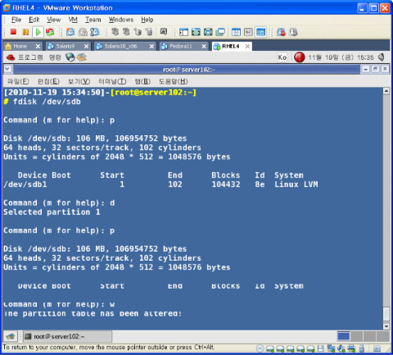Open the terminal 탭(B) menu
This screenshot has height=355, width=393.
tap(142, 81)
